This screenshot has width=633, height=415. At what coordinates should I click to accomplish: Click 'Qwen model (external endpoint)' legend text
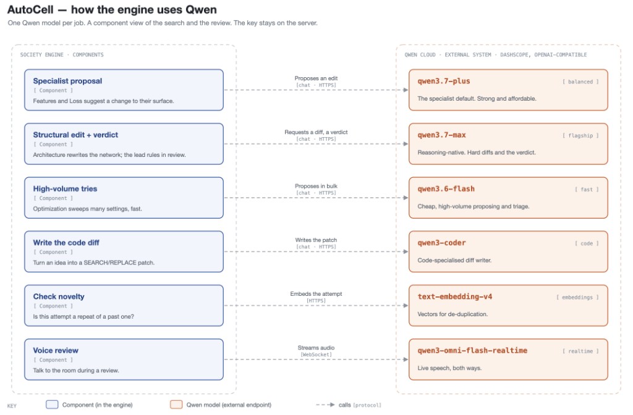229,405
